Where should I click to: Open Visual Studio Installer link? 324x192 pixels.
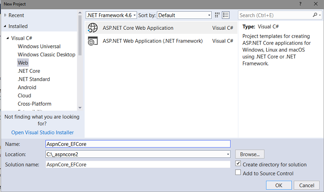point(42,133)
